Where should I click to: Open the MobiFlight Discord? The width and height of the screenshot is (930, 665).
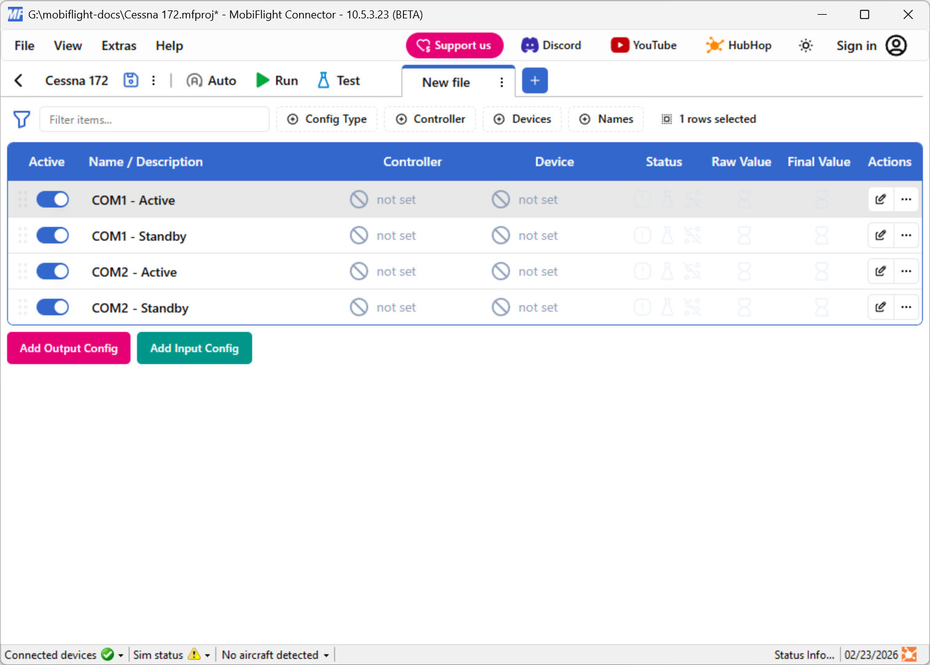[x=551, y=45]
